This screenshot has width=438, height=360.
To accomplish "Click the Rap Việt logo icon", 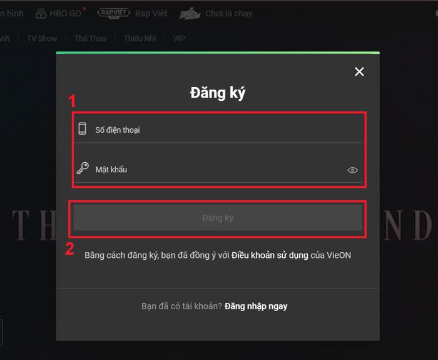I will tap(113, 13).
